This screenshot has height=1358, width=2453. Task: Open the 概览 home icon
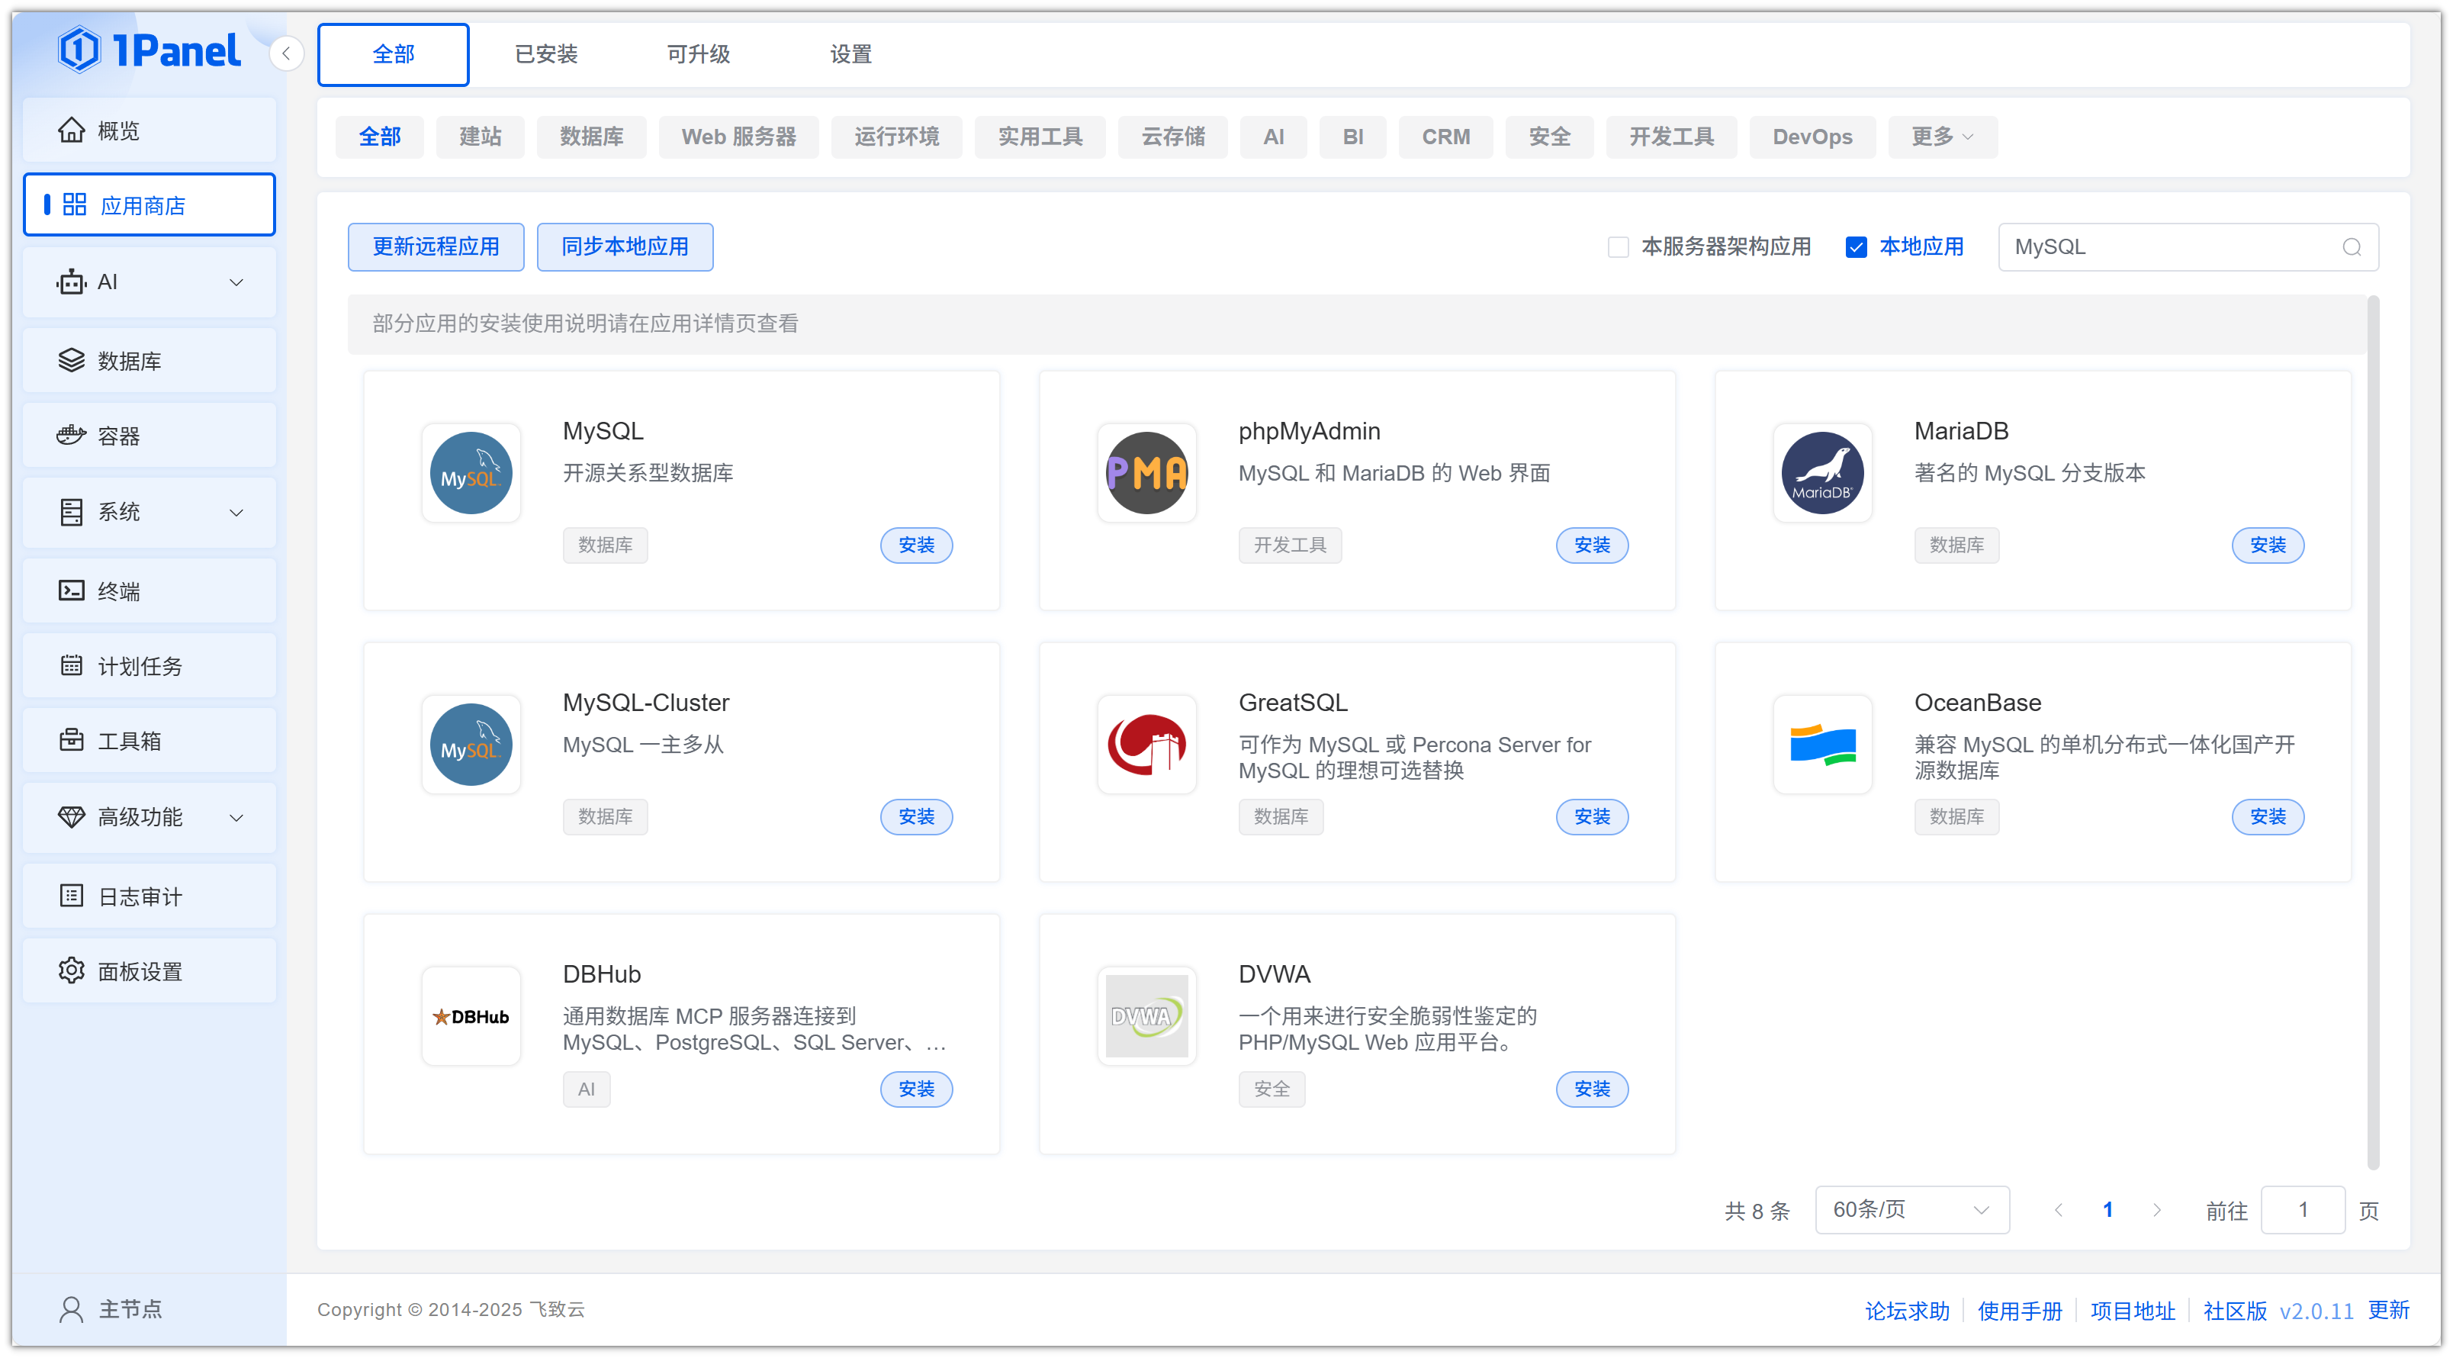point(72,130)
